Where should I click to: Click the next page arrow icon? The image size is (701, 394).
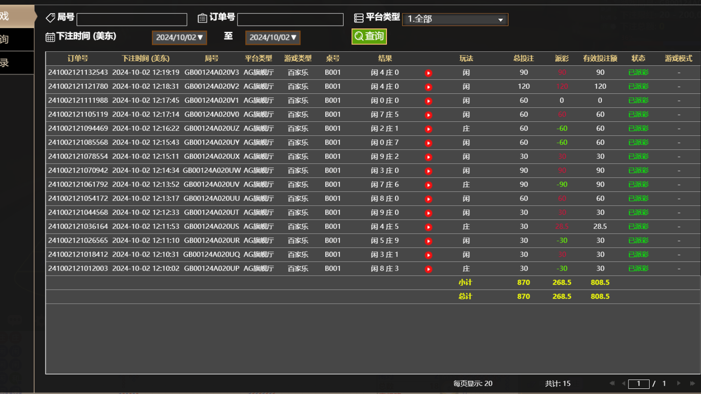click(679, 383)
